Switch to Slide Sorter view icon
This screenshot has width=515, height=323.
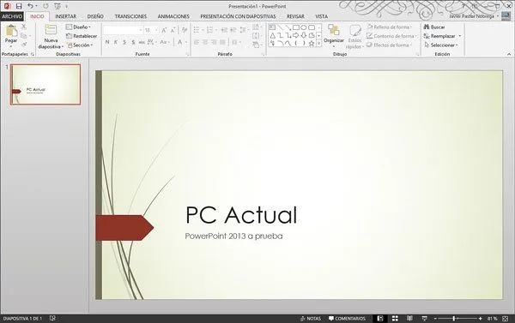coord(395,319)
